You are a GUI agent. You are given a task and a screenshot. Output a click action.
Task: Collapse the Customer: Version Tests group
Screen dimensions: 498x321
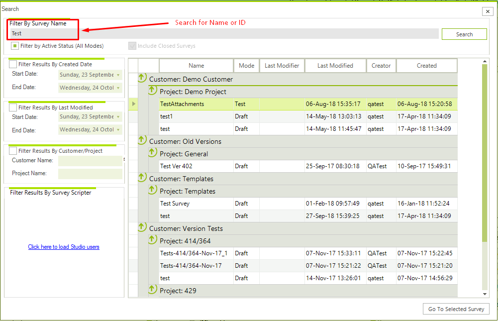tap(142, 227)
